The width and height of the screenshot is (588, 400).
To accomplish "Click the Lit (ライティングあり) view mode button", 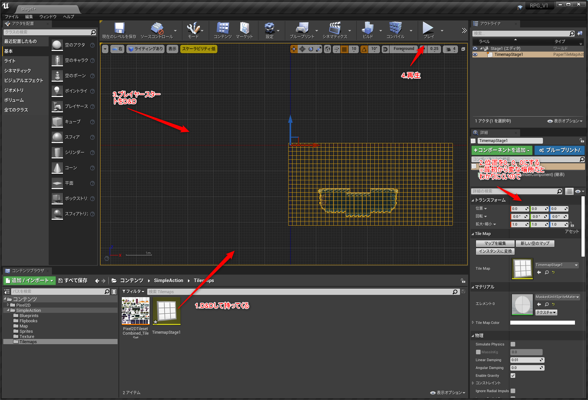I will click(146, 49).
